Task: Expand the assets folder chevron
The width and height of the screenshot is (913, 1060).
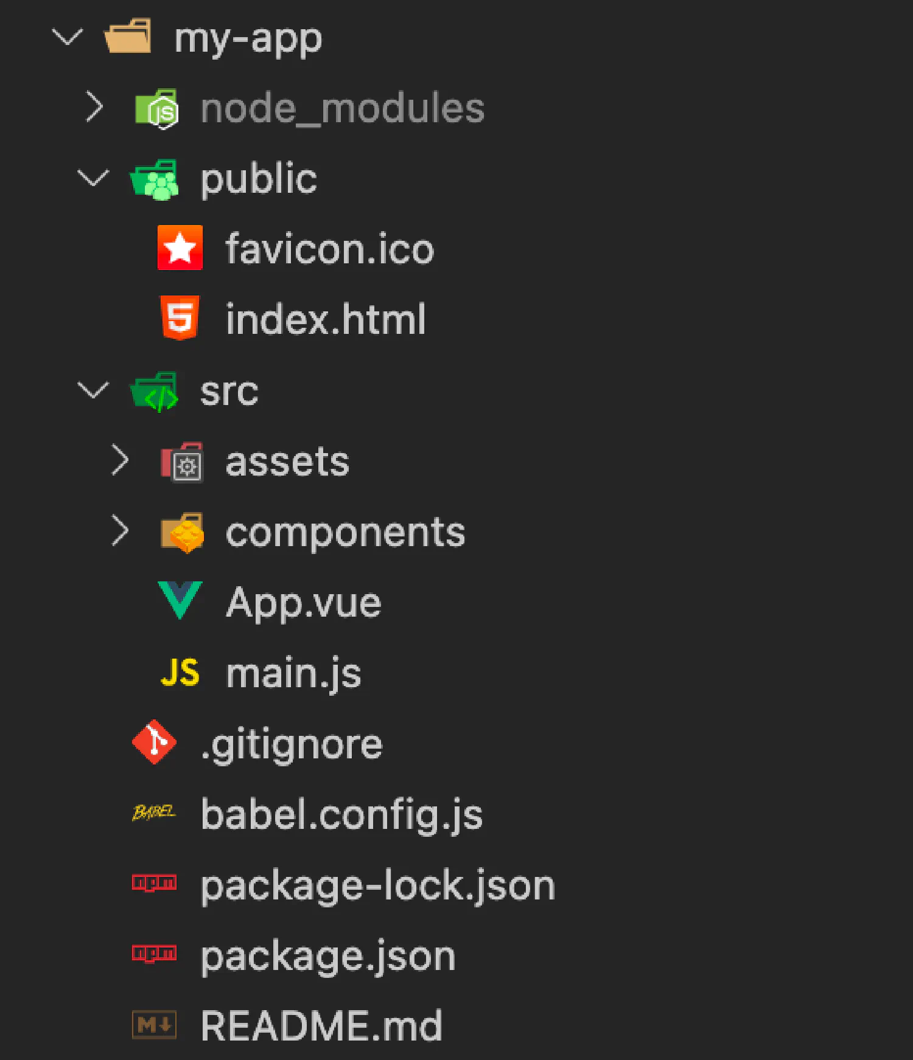Action: pyautogui.click(x=120, y=460)
